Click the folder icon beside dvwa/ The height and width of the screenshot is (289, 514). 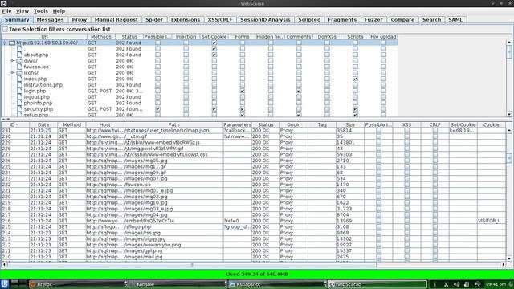click(19, 61)
